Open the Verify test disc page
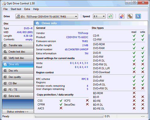Viewport: 150px width, 120px height. tap(18, 58)
